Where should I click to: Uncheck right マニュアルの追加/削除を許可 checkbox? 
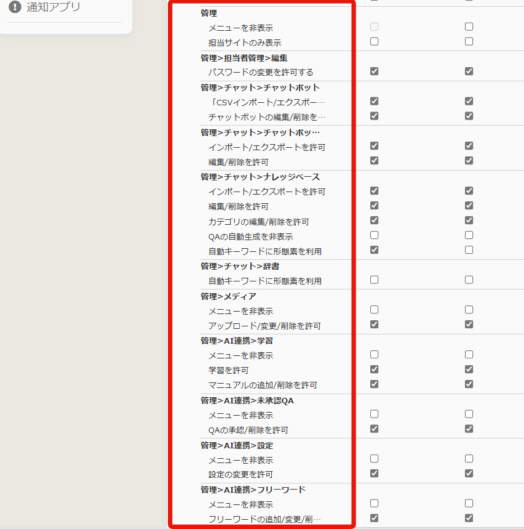coord(469,384)
